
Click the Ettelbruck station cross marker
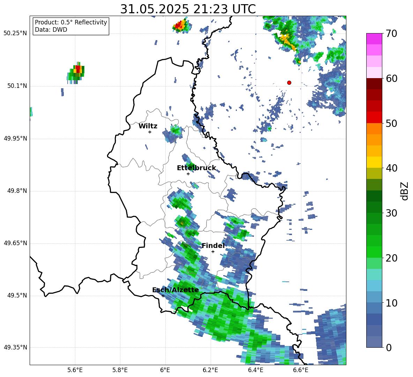[x=188, y=174]
